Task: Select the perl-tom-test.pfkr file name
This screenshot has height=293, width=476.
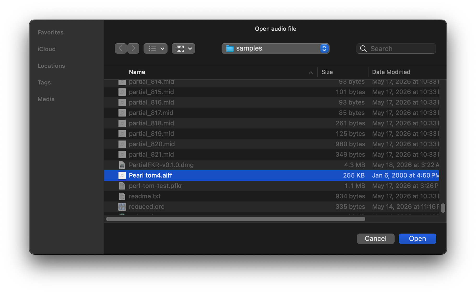Action: [x=156, y=186]
